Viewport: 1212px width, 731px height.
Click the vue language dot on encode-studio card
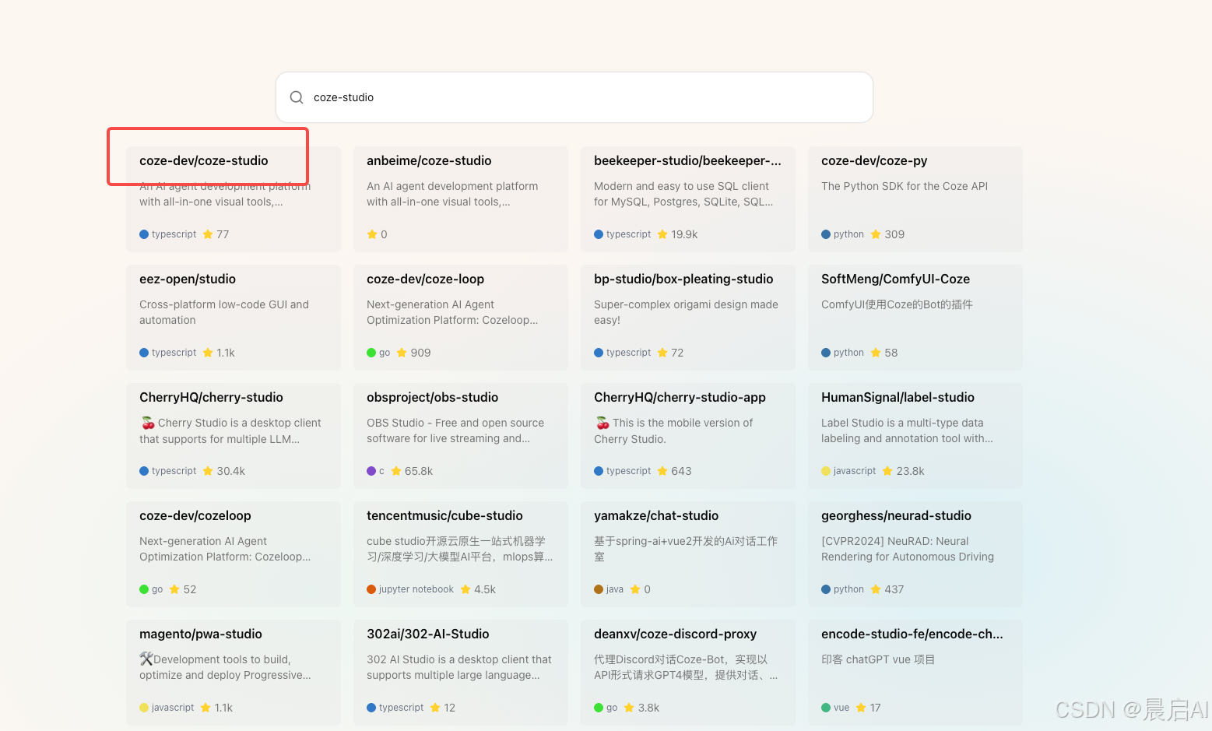(x=826, y=708)
